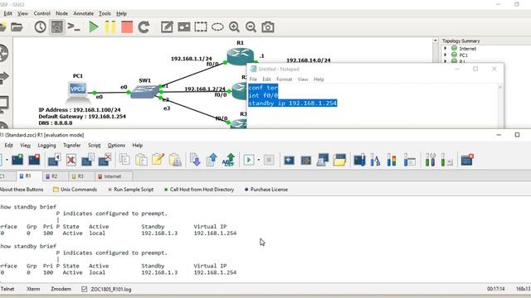
Task: Open the Edit menu in GNS3
Action: [7, 13]
